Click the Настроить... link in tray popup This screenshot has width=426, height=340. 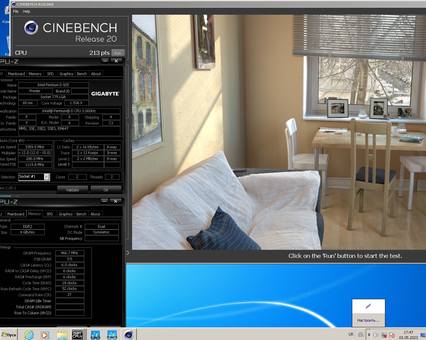(368, 320)
